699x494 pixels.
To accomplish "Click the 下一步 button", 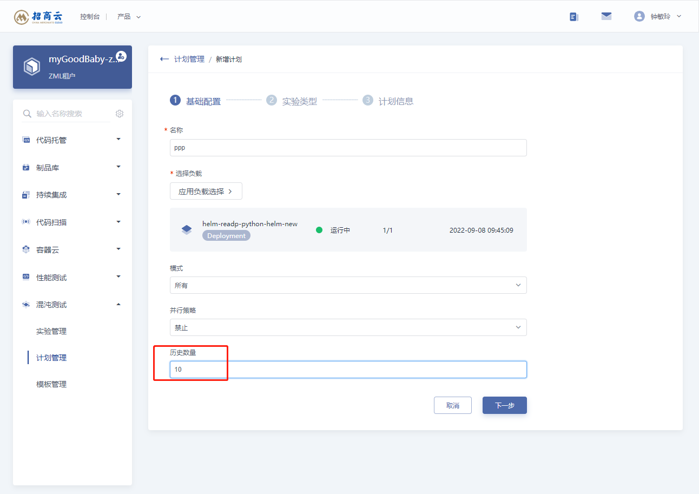I will pyautogui.click(x=505, y=405).
